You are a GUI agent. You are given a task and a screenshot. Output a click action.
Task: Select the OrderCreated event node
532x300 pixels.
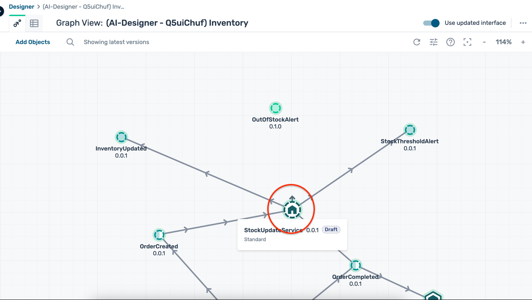pos(159,235)
